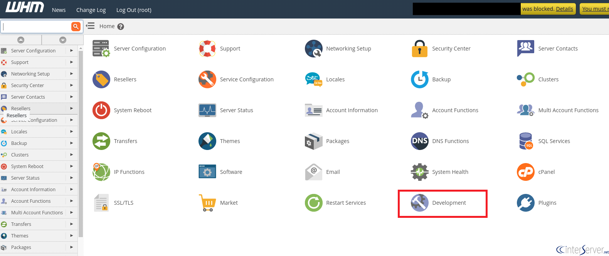Expand the Backup sidebar arrow
Screen dimensions: 609x256
pos(72,143)
